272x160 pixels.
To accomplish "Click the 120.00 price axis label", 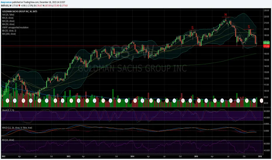I will click(266, 78).
